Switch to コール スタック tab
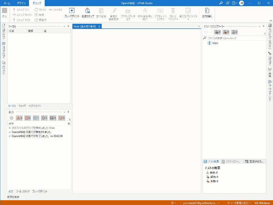273x205 pixels. tap(23, 191)
